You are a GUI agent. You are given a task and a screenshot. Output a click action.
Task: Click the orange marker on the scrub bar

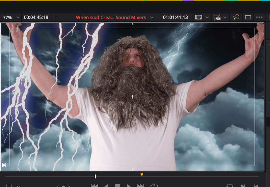click(142, 175)
